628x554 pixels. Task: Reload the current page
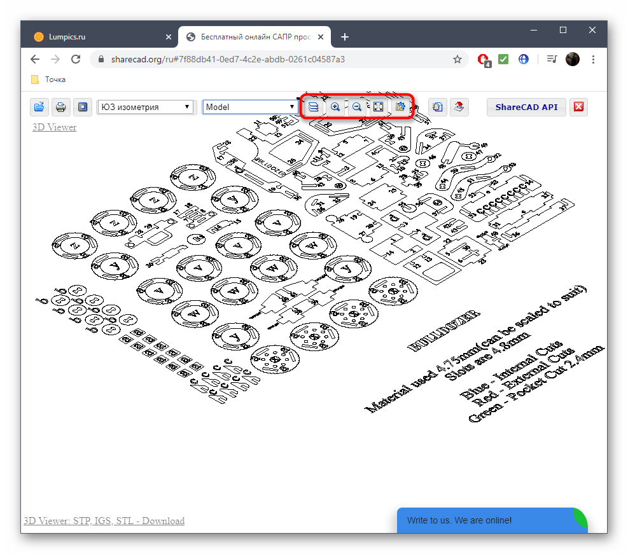point(76,59)
